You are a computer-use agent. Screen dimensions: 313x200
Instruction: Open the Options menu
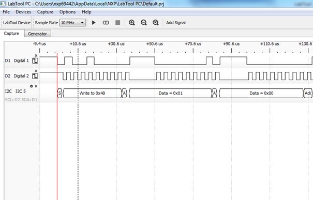pos(67,12)
